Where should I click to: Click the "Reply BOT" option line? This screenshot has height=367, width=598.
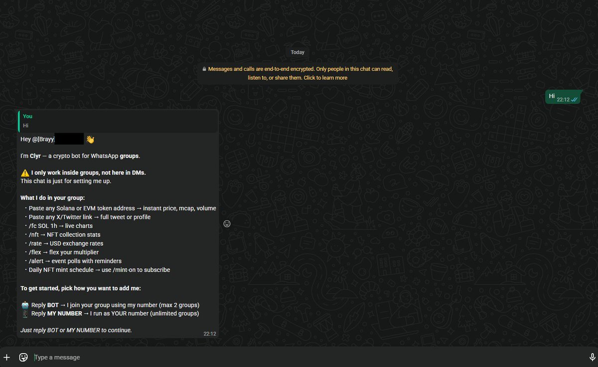point(110,305)
